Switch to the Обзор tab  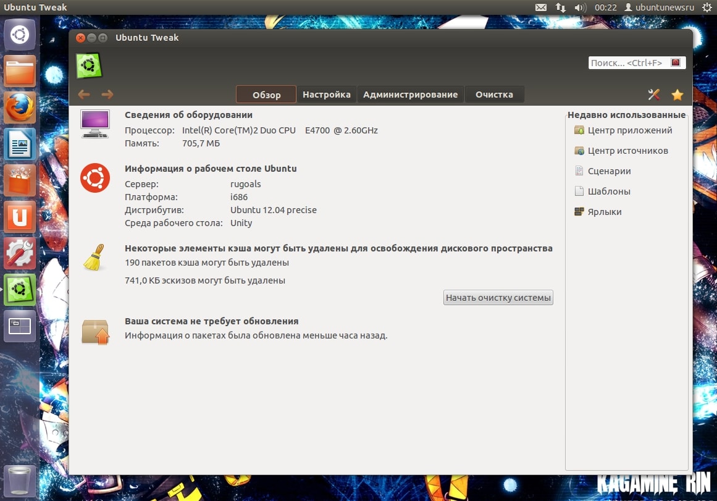[266, 95]
